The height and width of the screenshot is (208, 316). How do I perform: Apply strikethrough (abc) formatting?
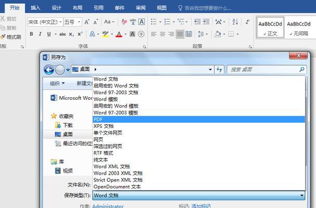point(62,34)
